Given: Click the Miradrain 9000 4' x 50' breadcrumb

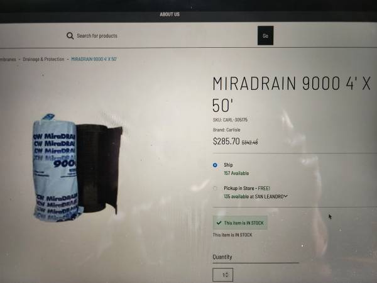Looking at the screenshot, I should pos(94,59).
